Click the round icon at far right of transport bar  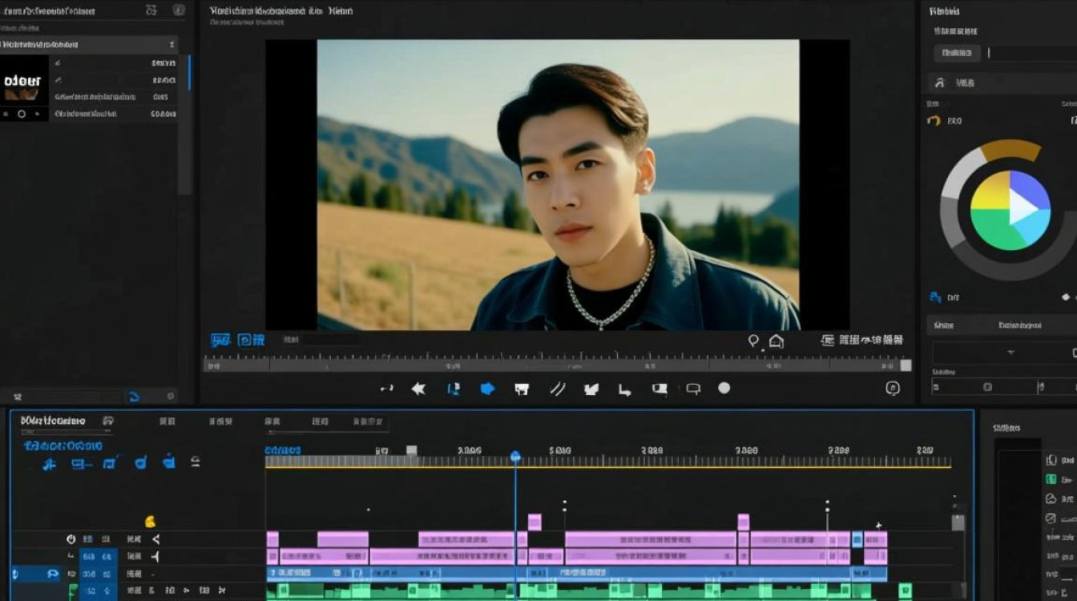(x=893, y=388)
